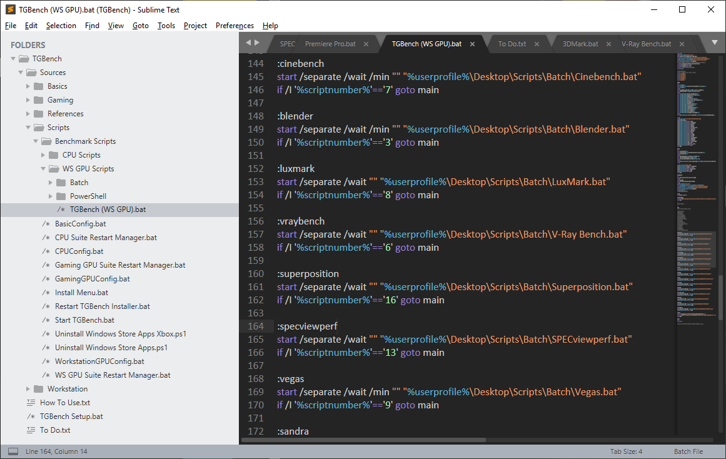The height and width of the screenshot is (459, 726).
Task: Click line number 157 in the gutter
Action: 256,235
